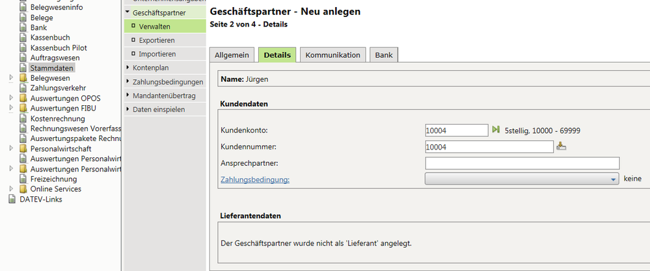The height and width of the screenshot is (271, 650).
Task: Click the apply icon beside Kundennummer field
Action: coord(562,147)
